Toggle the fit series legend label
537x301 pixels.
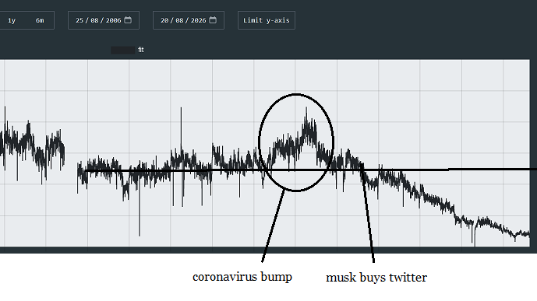pos(141,50)
